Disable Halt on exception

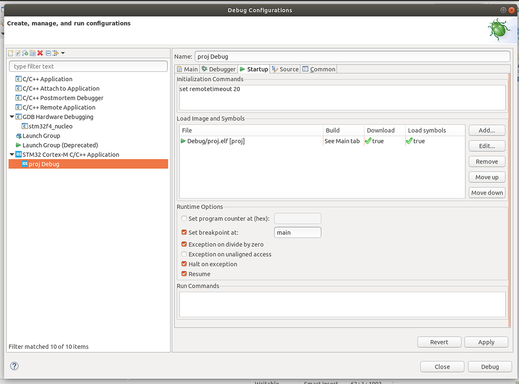click(184, 264)
